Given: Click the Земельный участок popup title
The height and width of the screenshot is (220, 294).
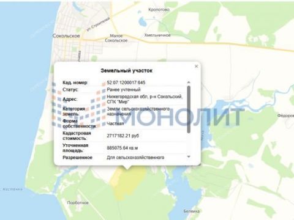Looking at the screenshot, I should point(126,71).
